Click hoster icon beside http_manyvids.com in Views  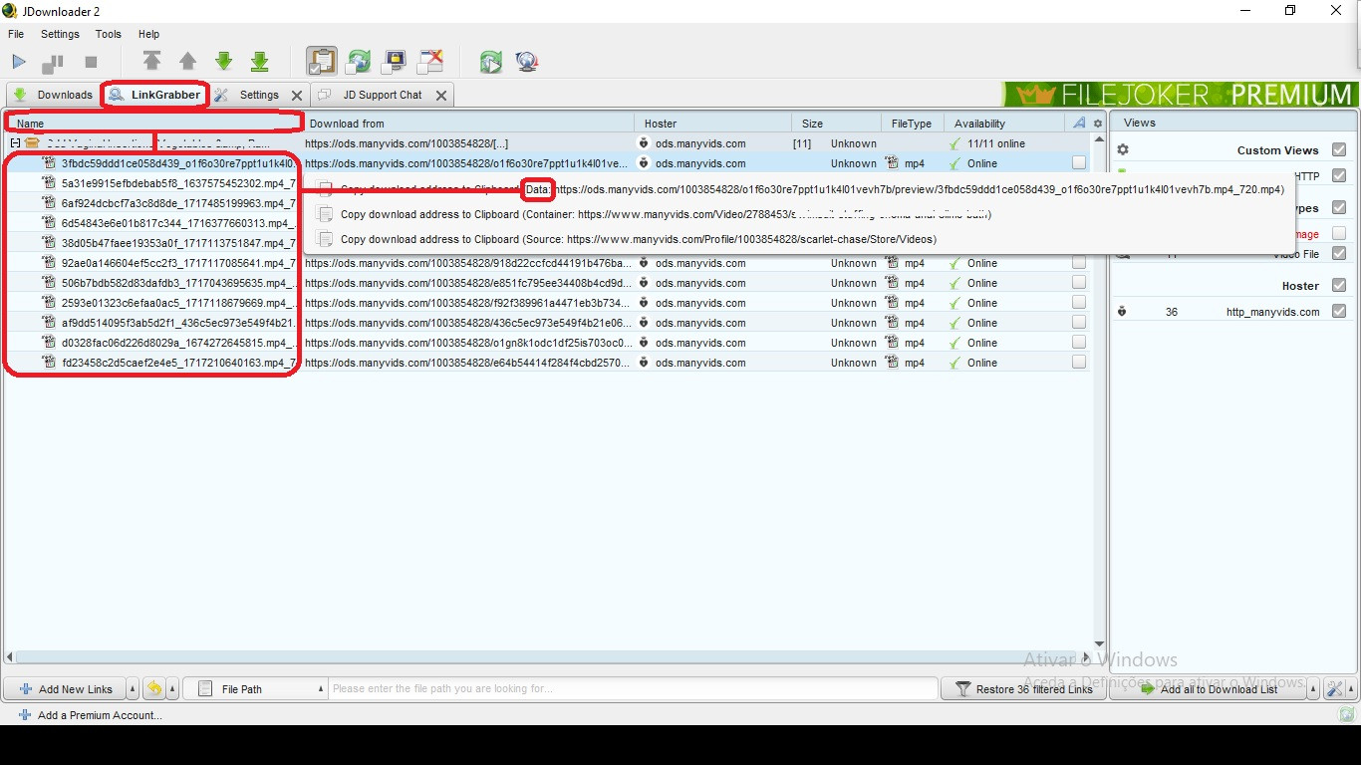click(1122, 312)
